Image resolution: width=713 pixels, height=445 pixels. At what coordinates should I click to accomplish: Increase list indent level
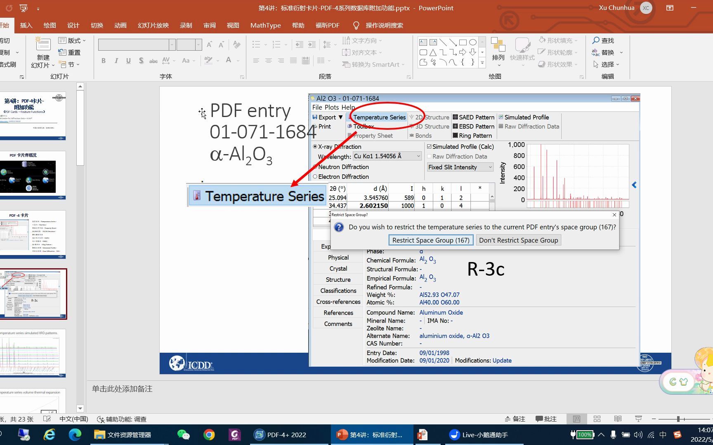312,44
